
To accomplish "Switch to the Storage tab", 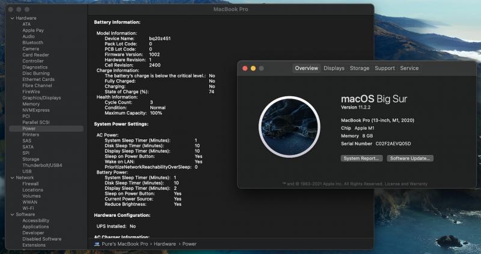I will click(x=360, y=68).
